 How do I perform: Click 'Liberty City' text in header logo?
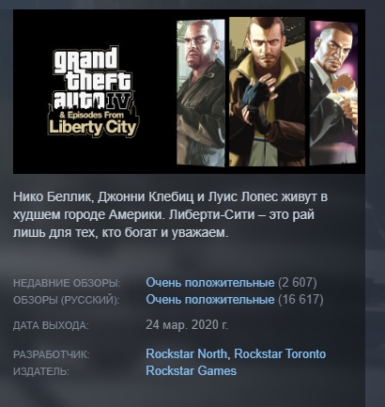pyautogui.click(x=93, y=128)
